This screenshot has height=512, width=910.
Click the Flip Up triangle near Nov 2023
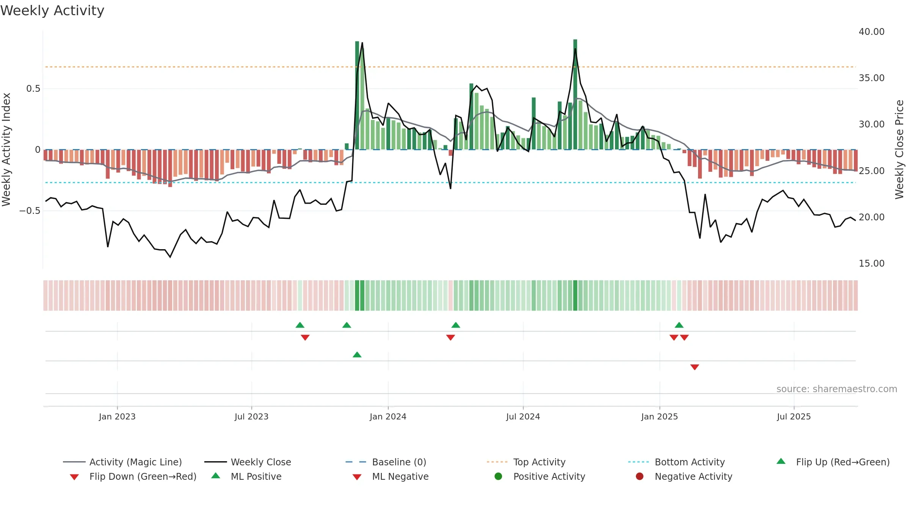pos(347,325)
